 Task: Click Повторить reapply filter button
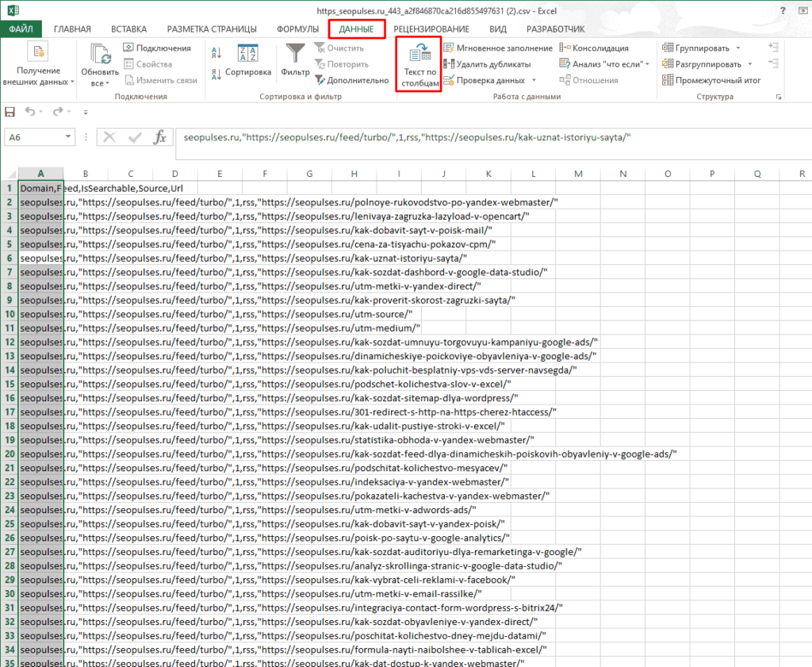point(341,64)
